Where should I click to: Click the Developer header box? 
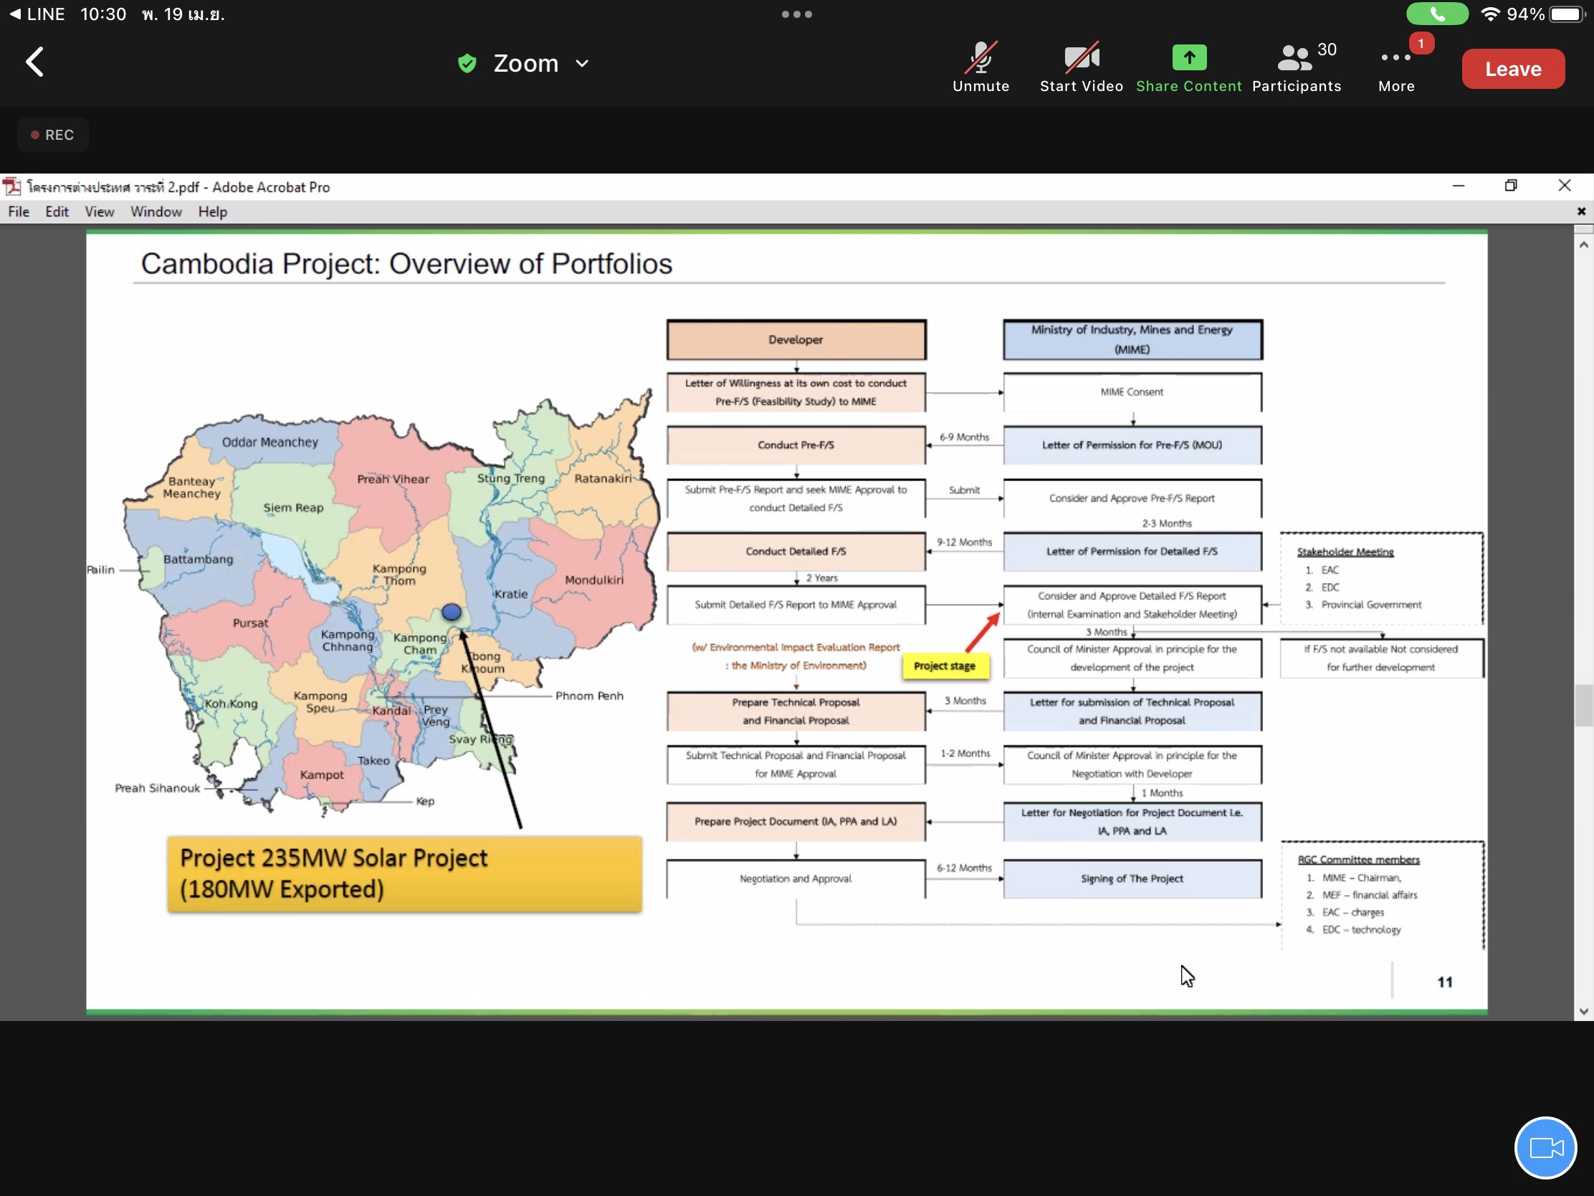coord(796,340)
